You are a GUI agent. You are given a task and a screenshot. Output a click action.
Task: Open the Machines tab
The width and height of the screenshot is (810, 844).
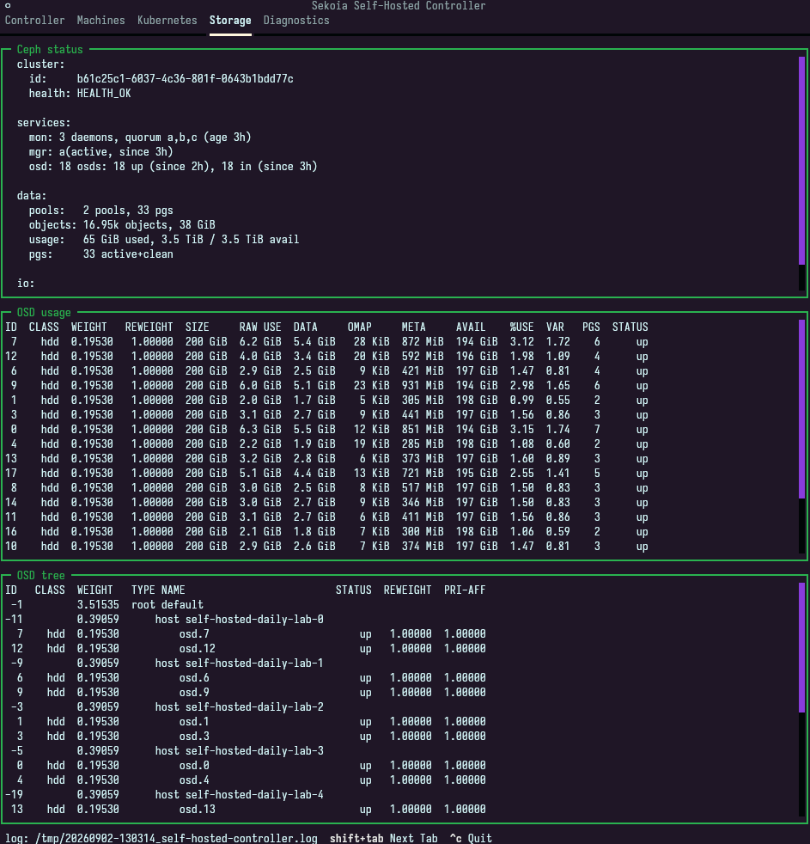(x=101, y=21)
